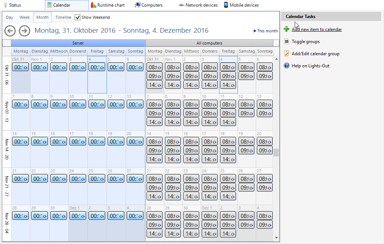
Task: Click the green plus icon for a new calendar item
Action: coord(287,29)
